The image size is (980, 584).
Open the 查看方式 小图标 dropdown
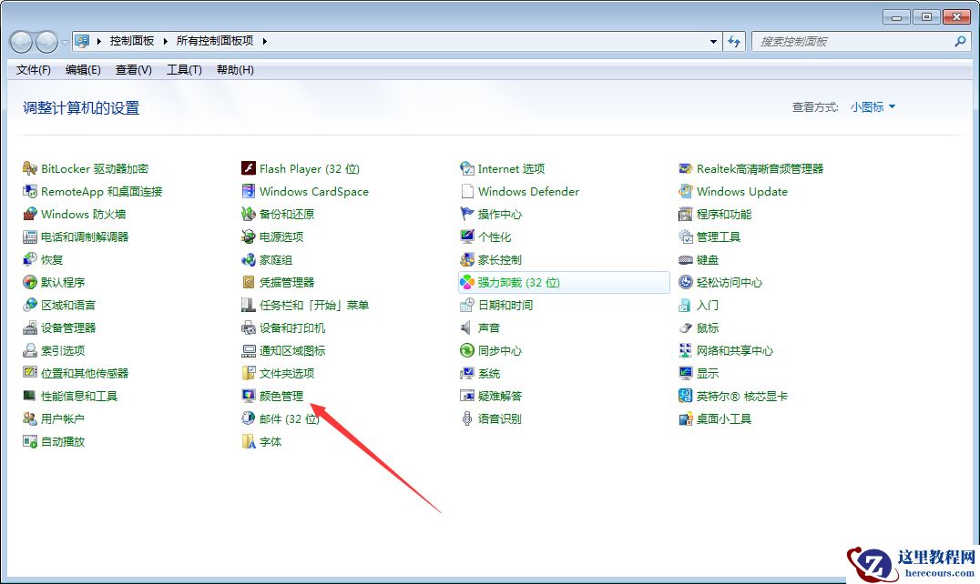click(x=873, y=107)
